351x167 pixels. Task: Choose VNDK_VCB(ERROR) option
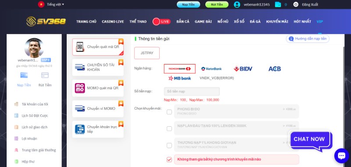217,78
